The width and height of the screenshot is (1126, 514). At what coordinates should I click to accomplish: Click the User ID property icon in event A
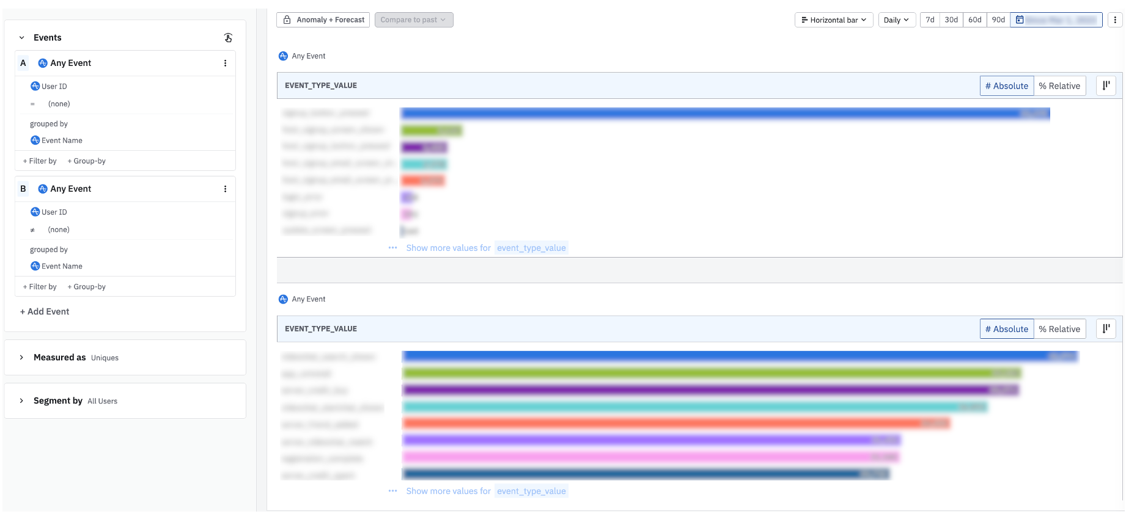35,86
